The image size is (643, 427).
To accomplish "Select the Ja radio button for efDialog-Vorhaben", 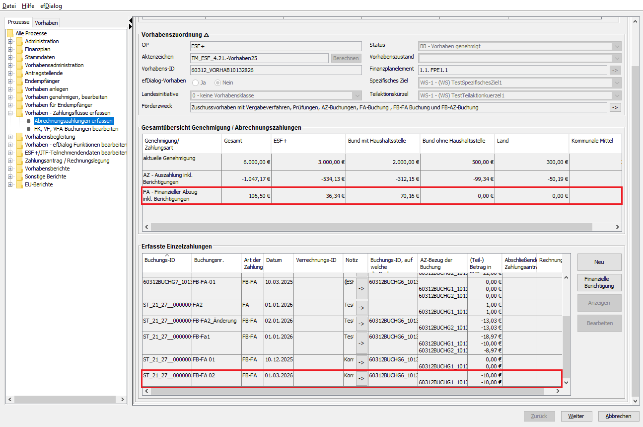I will [196, 83].
